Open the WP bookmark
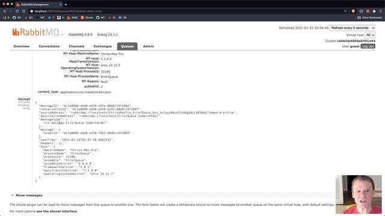This screenshot has width=385, height=216. 40,17
